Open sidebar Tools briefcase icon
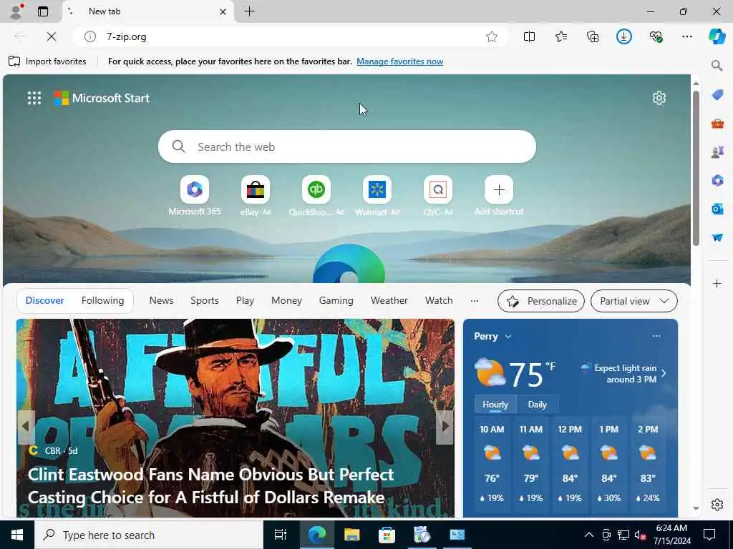 pos(717,124)
